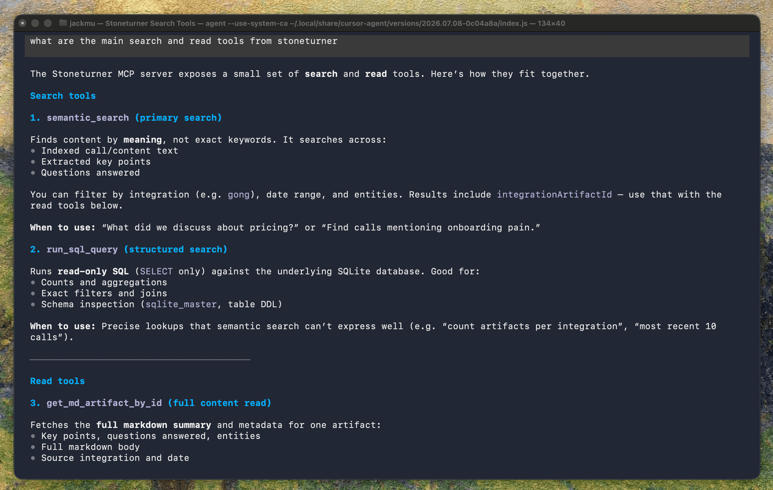Click the 'integrationArtifactId' code text
773x490 pixels.
tap(554, 195)
